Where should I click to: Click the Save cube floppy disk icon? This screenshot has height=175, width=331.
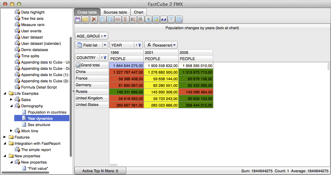tap(78, 19)
